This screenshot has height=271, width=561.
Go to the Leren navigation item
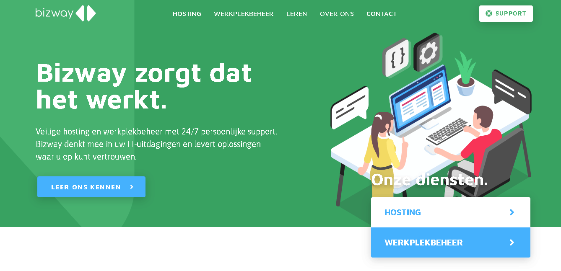(297, 14)
